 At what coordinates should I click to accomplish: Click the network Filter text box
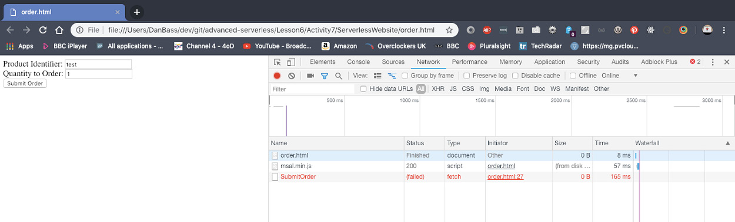(x=312, y=89)
